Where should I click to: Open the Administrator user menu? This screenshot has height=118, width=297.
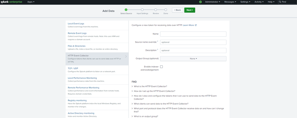(213, 2)
